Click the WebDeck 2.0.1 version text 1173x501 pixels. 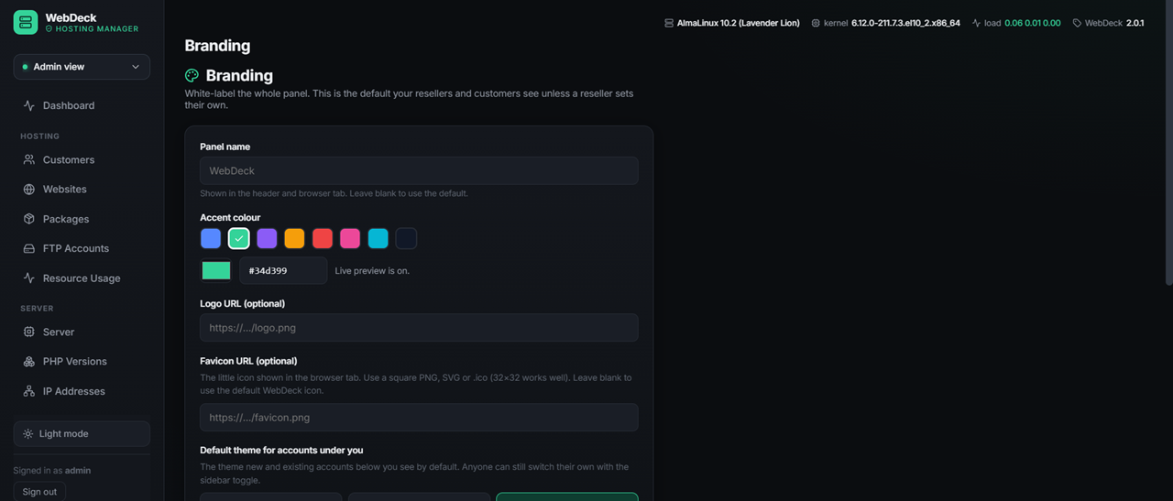1114,23
